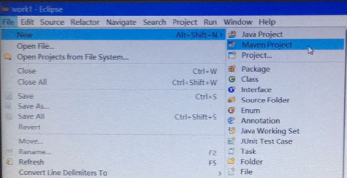Open the Project menu in menu bar
This screenshot has width=347, height=178.
(185, 22)
